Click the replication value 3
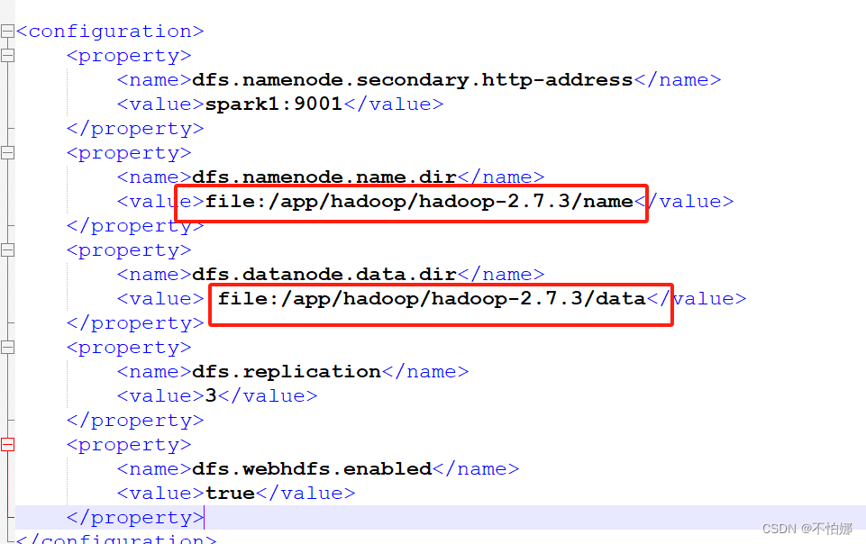 coord(211,395)
